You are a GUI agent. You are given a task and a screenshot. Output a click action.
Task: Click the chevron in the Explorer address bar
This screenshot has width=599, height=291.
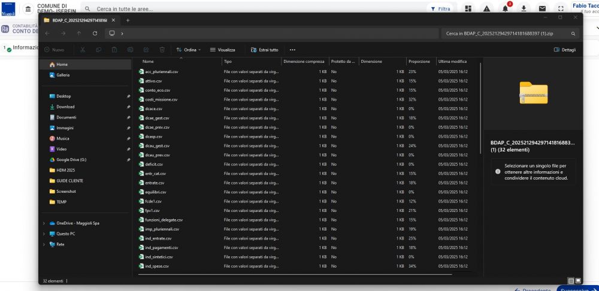click(x=122, y=34)
